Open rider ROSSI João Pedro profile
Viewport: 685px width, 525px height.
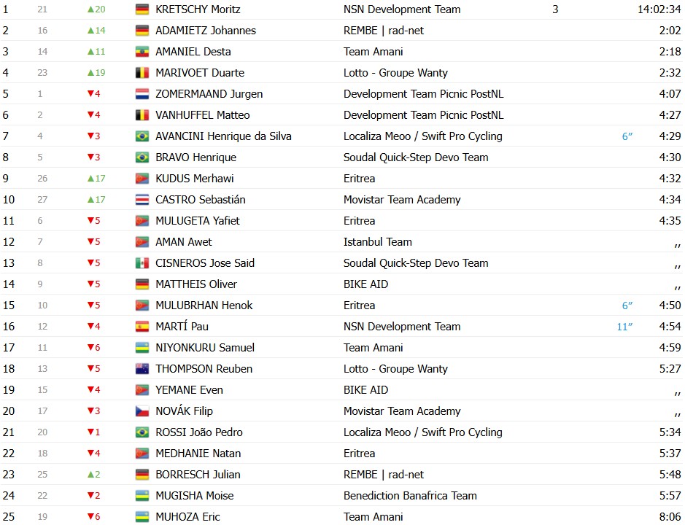click(198, 432)
